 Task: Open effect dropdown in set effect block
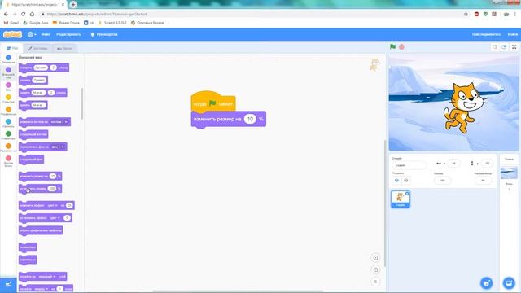[x=55, y=218]
